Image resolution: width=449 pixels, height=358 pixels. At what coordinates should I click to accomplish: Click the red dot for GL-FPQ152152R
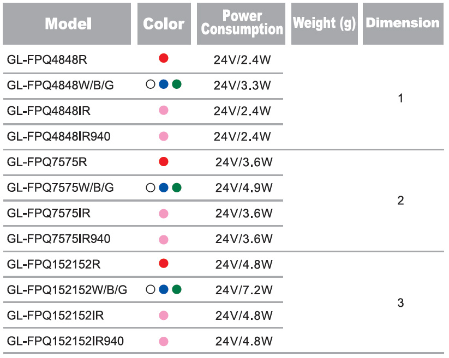click(x=164, y=264)
